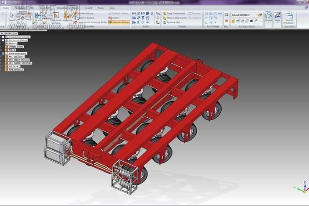Screen dimensions: 309x206
Task: Select base frame parts tree item
Action: pyautogui.click(x=18, y=54)
